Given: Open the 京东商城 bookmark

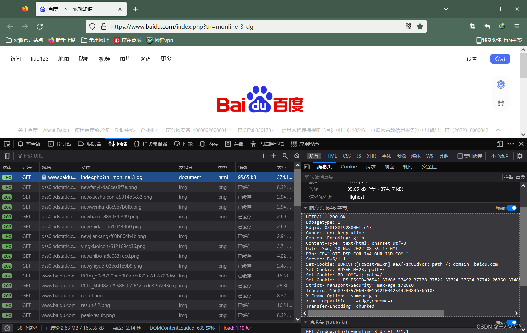Looking at the screenshot, I should click(128, 40).
